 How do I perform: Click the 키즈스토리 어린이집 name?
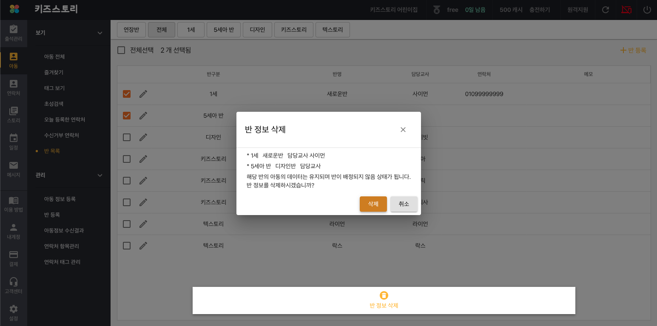tap(394, 10)
